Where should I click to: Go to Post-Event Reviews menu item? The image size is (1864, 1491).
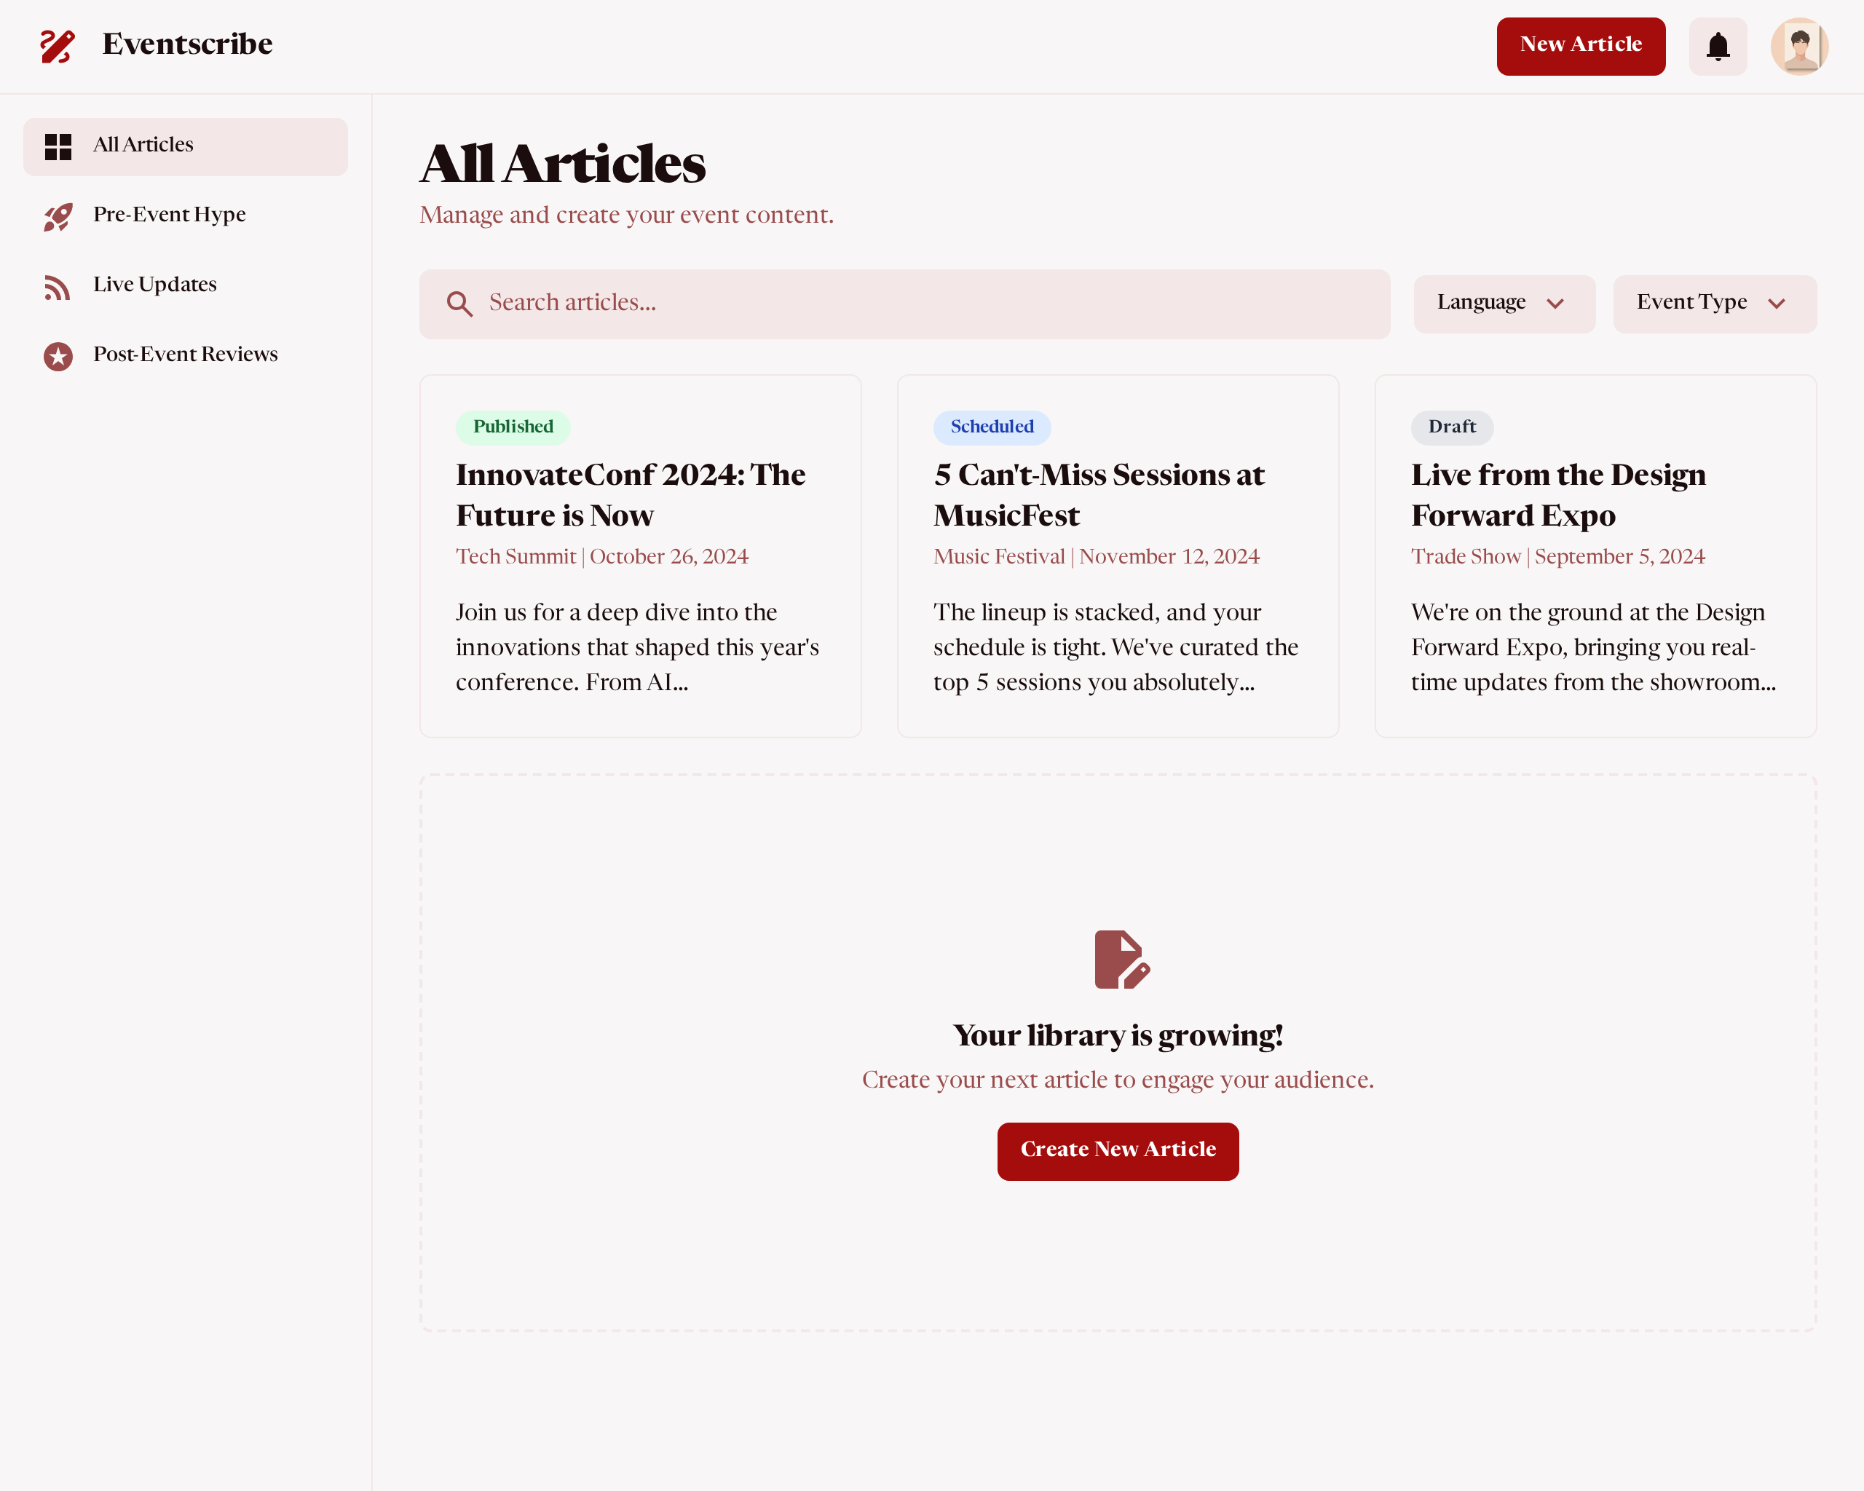coord(185,355)
